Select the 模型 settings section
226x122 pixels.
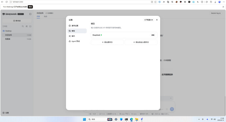pyautogui.click(x=77, y=31)
